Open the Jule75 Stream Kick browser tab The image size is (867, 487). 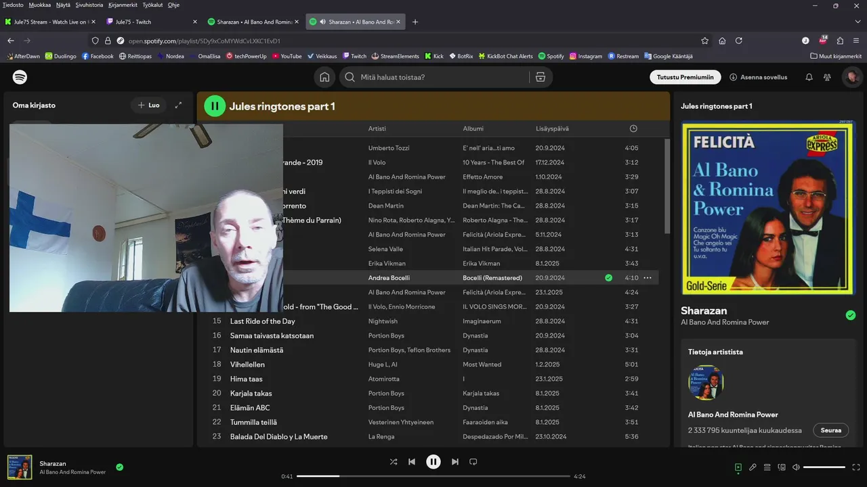point(50,22)
